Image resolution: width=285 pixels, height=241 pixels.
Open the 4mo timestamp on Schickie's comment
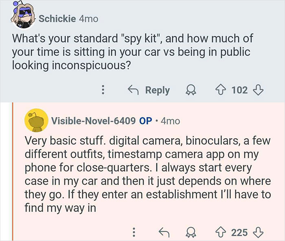88,19
